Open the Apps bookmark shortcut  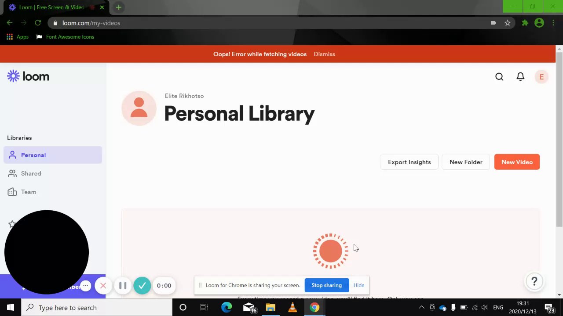(18, 37)
